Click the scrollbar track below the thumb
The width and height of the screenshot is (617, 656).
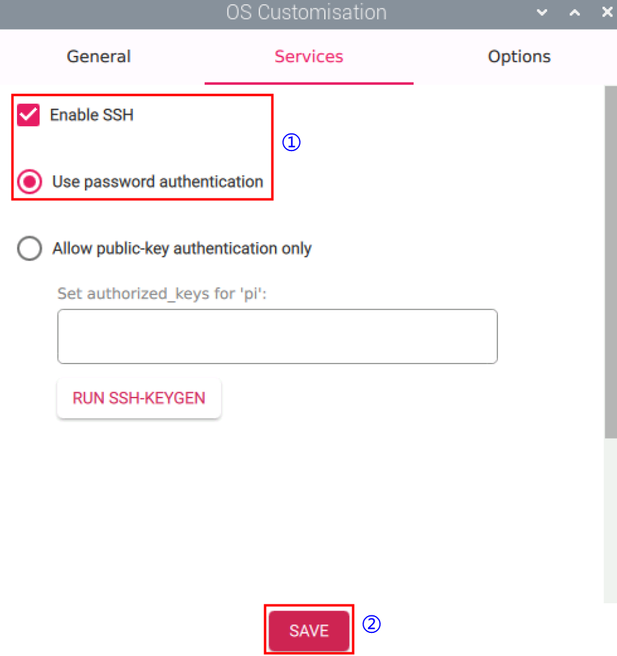pos(610,516)
